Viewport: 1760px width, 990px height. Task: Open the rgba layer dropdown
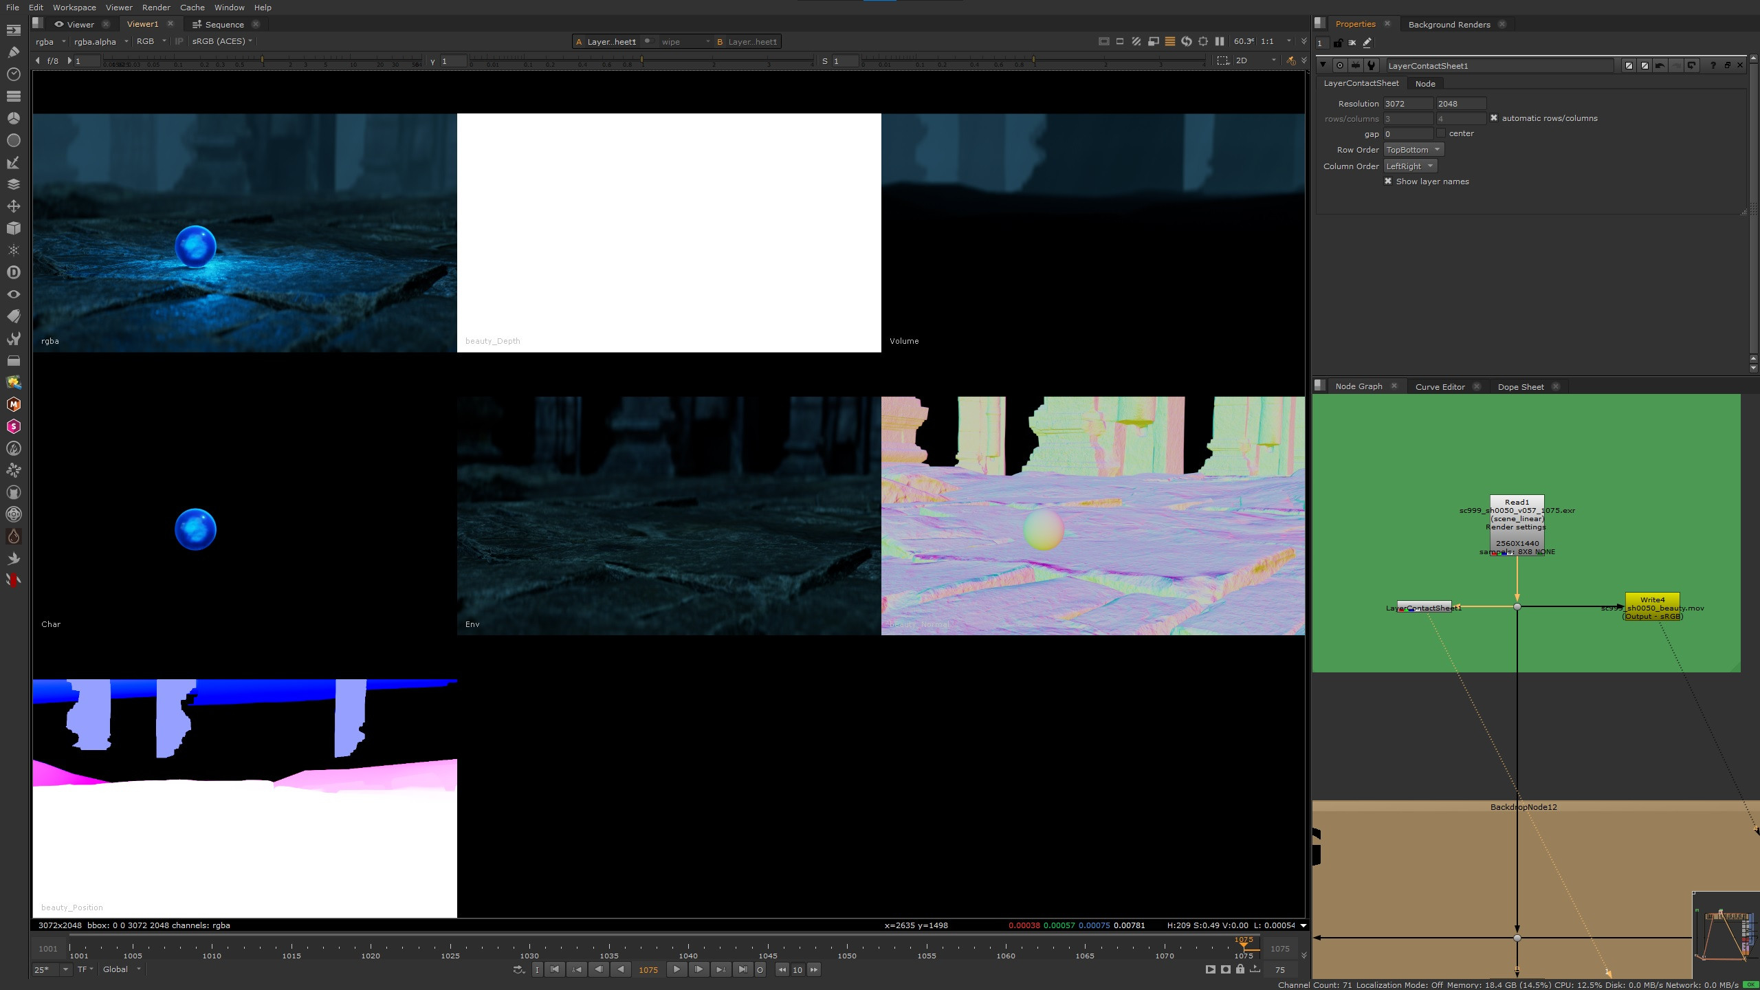pos(51,41)
